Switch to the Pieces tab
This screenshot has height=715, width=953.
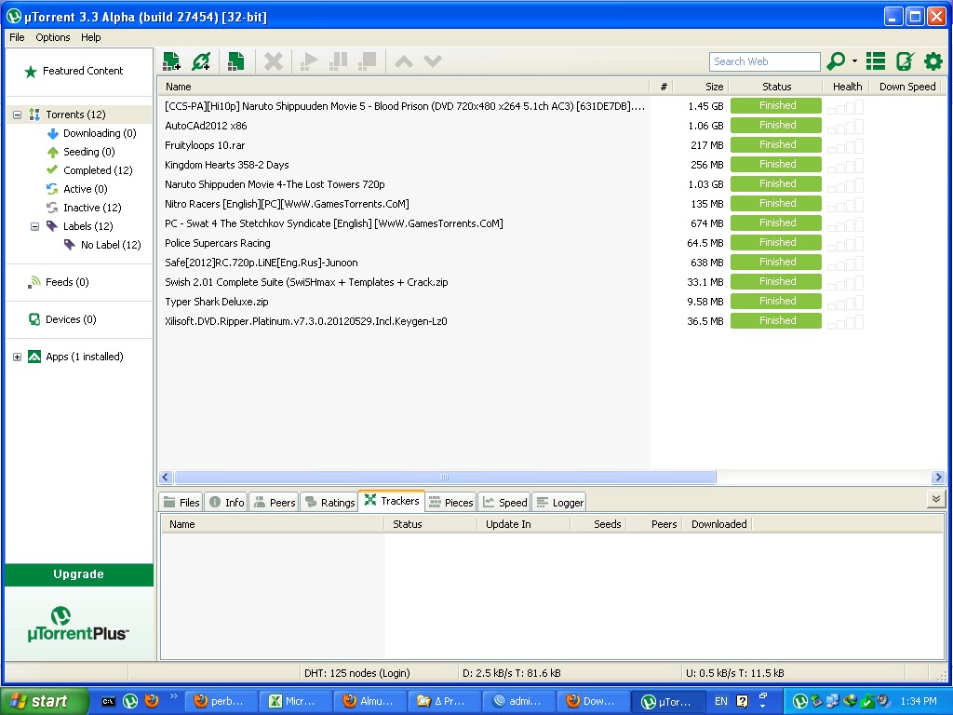pyautogui.click(x=451, y=502)
